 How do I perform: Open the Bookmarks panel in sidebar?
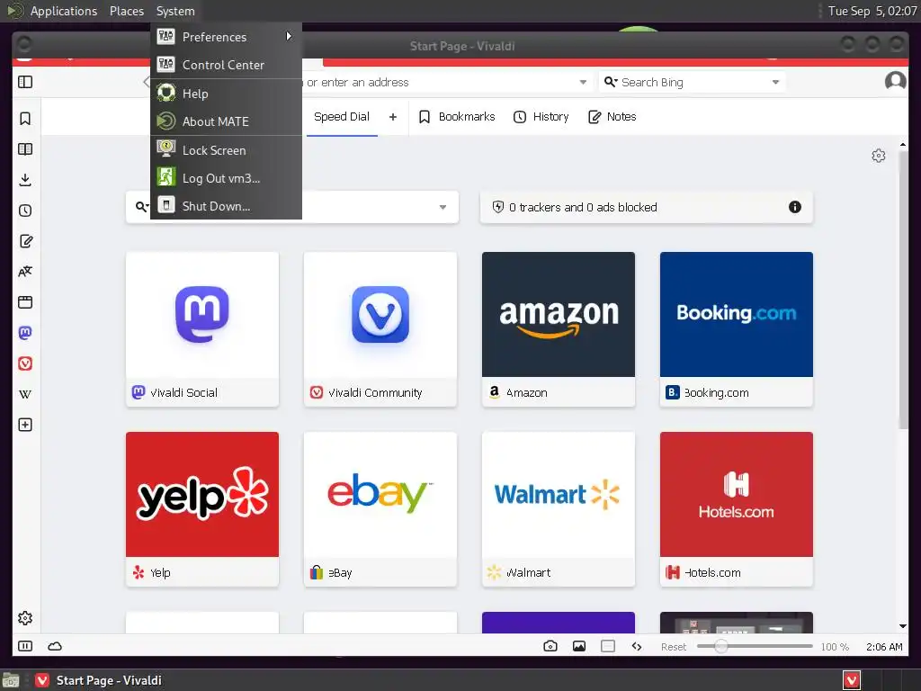tap(25, 118)
